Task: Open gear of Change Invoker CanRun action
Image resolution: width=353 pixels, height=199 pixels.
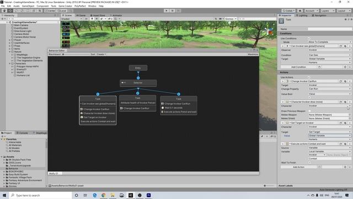Action: pyautogui.click(x=345, y=81)
